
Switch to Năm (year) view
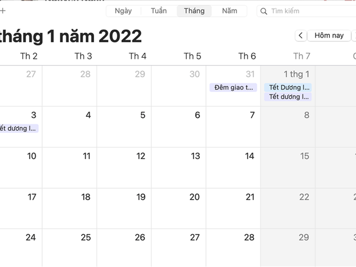pyautogui.click(x=230, y=11)
